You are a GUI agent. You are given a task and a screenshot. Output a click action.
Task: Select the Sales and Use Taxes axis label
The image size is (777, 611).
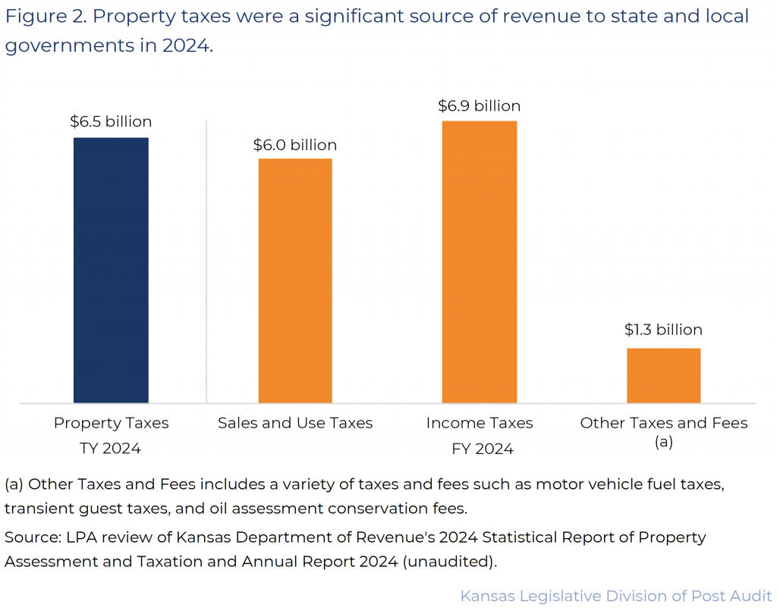(x=295, y=423)
